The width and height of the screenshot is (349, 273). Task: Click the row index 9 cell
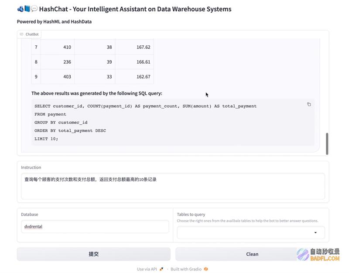click(x=36, y=77)
